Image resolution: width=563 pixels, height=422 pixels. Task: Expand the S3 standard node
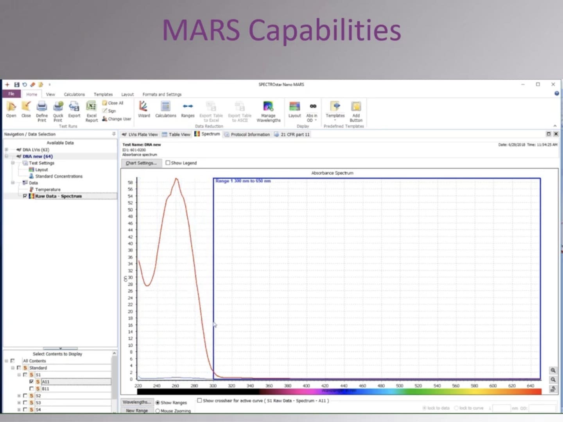[x=19, y=402]
